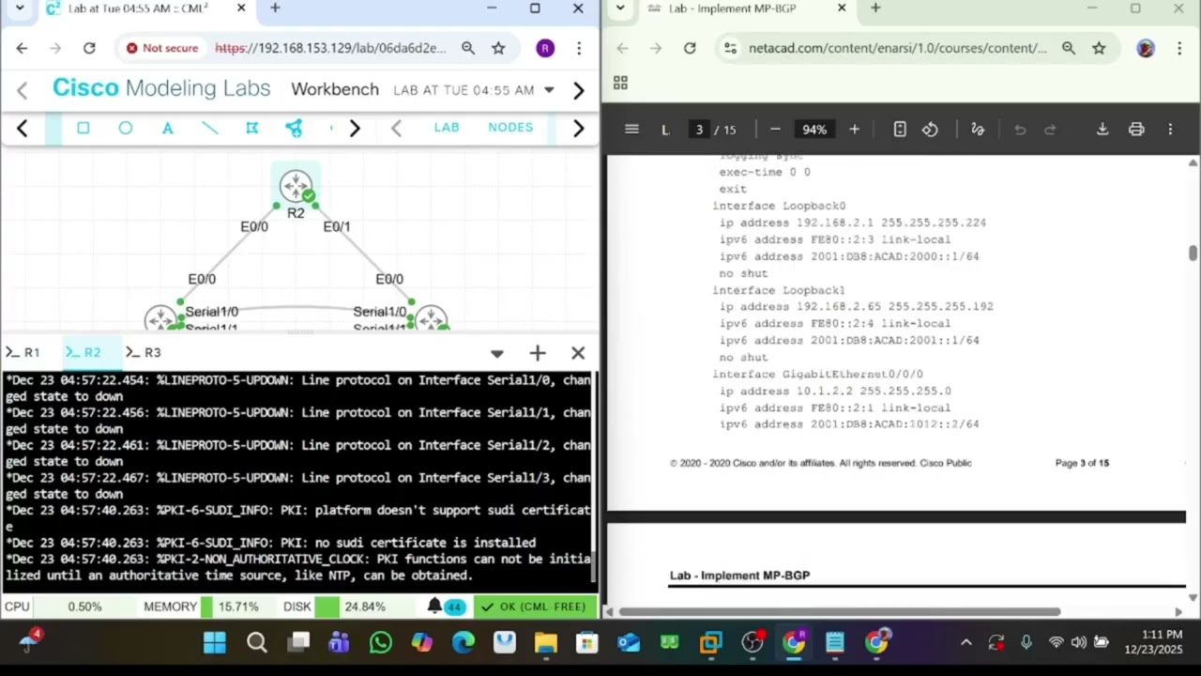This screenshot has height=676, width=1201.
Task: Open File Explorer from the taskbar
Action: [x=545, y=643]
